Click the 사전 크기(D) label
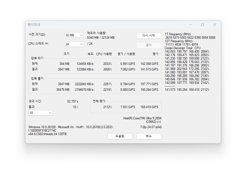Image resolution: width=246 pixels, height=177 pixels. (x=37, y=35)
